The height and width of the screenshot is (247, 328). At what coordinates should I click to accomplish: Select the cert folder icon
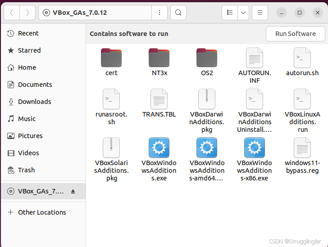click(111, 58)
